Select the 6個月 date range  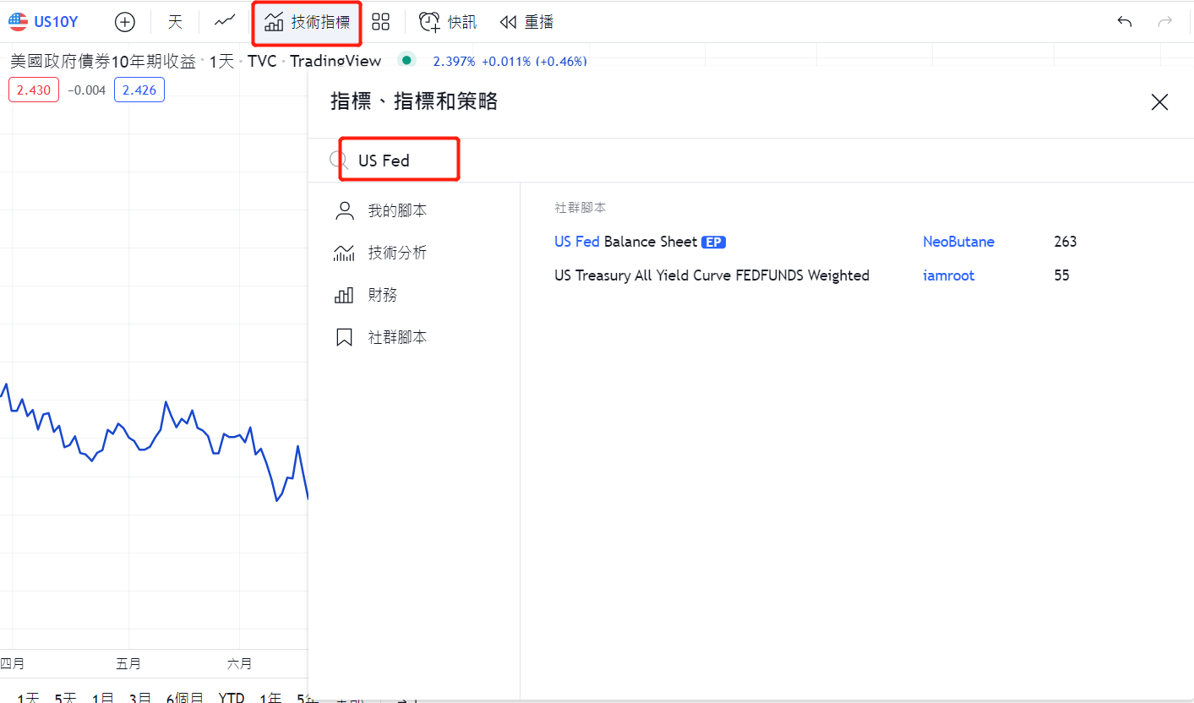point(184,697)
